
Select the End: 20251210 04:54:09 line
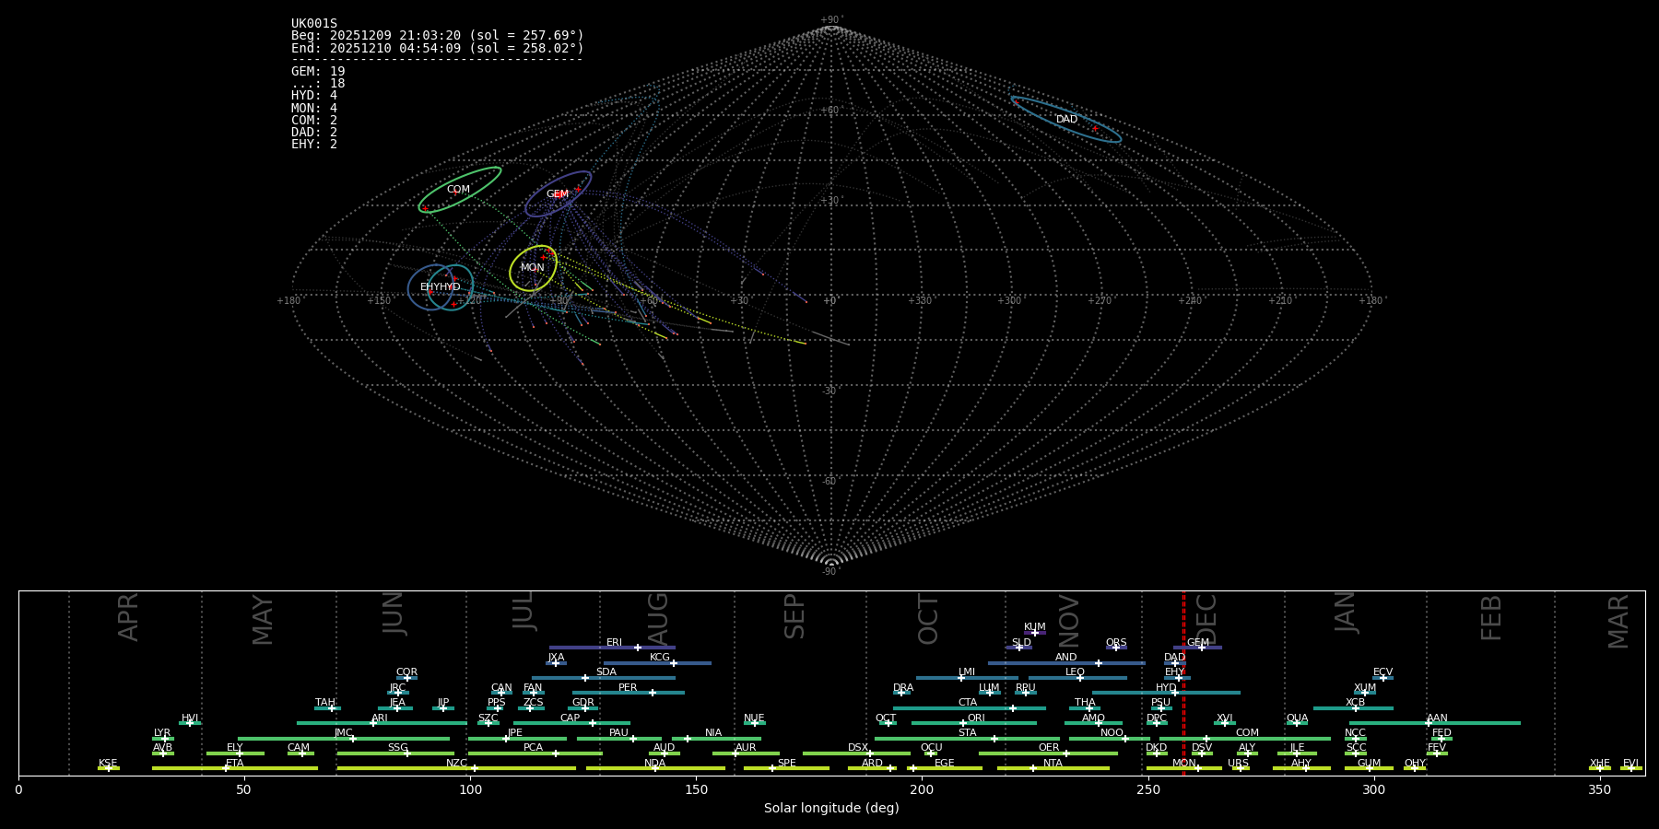pyautogui.click(x=438, y=48)
